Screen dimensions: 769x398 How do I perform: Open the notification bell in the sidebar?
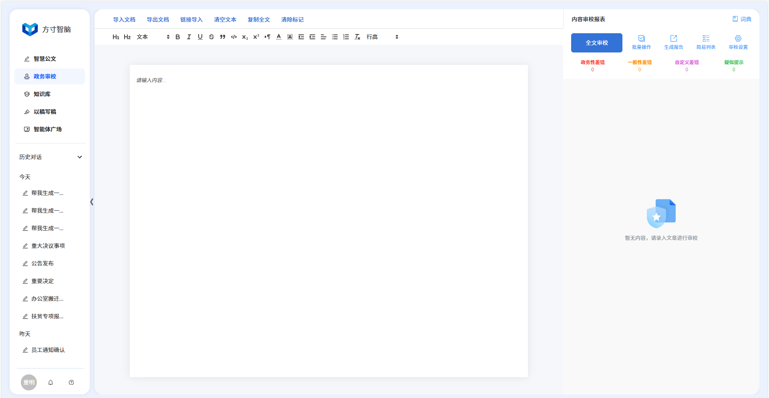(x=50, y=382)
